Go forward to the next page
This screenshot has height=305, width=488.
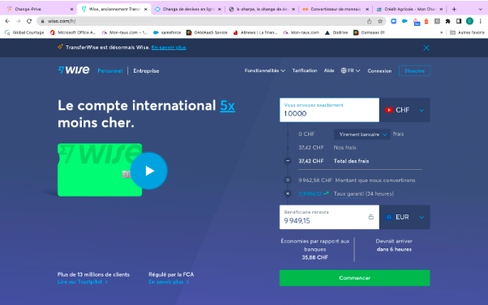point(19,21)
